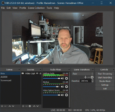Image resolution: width=115 pixels, height=112 pixels.
Task: Open Video Capture Device audio gear
Action: [x=66, y=95]
